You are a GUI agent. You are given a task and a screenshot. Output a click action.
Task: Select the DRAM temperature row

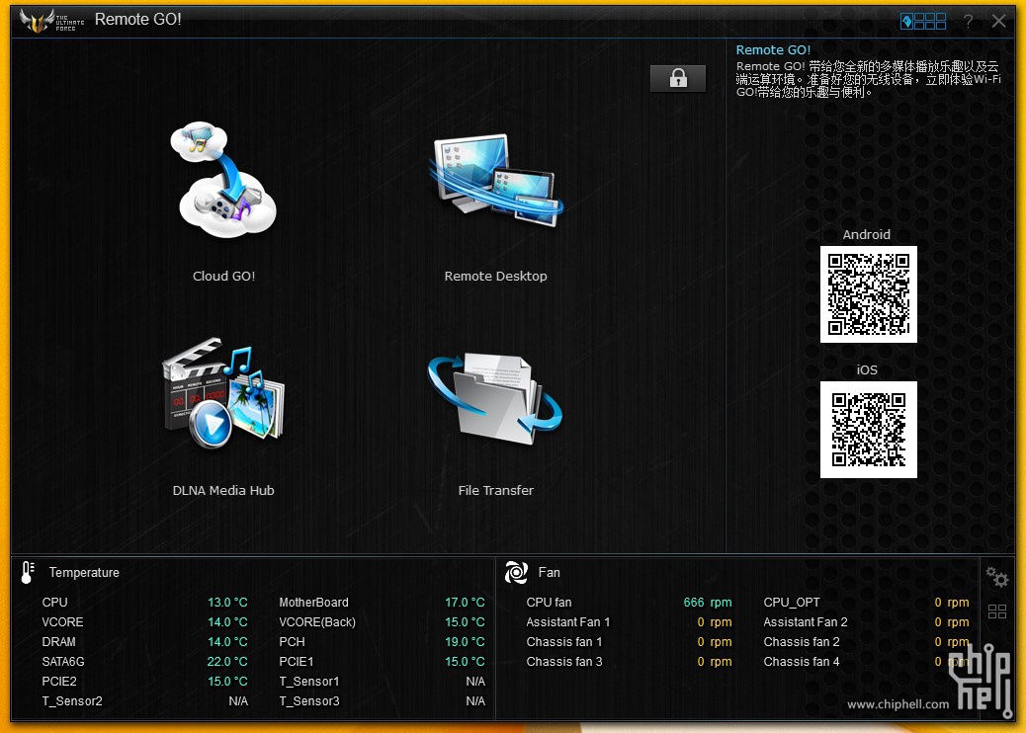point(144,641)
